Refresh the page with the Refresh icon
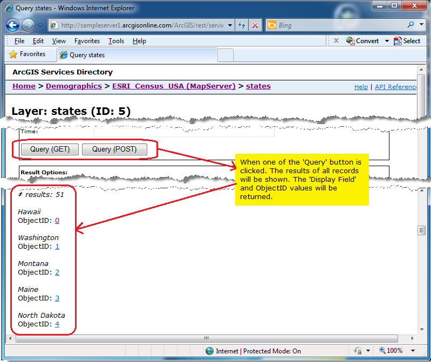 pyautogui.click(x=242, y=25)
